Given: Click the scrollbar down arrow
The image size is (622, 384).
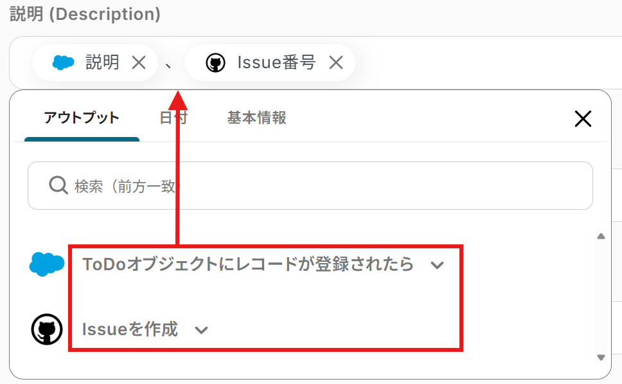Looking at the screenshot, I should [601, 357].
